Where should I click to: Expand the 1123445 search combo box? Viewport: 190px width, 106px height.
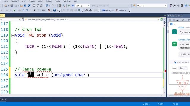pyautogui.click(x=166, y=6)
